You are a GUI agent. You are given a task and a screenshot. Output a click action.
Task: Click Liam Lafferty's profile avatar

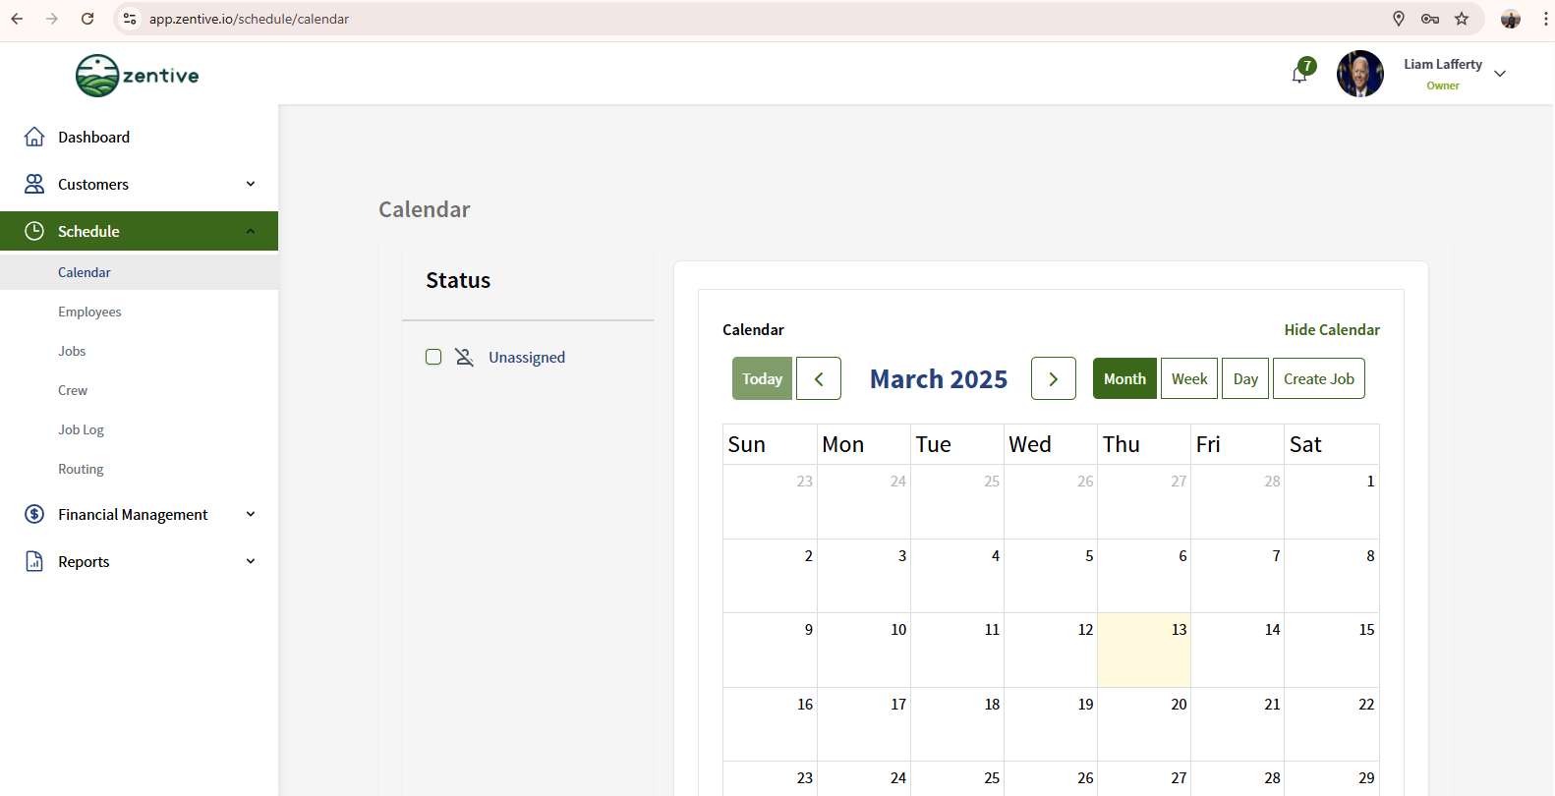[1359, 74]
